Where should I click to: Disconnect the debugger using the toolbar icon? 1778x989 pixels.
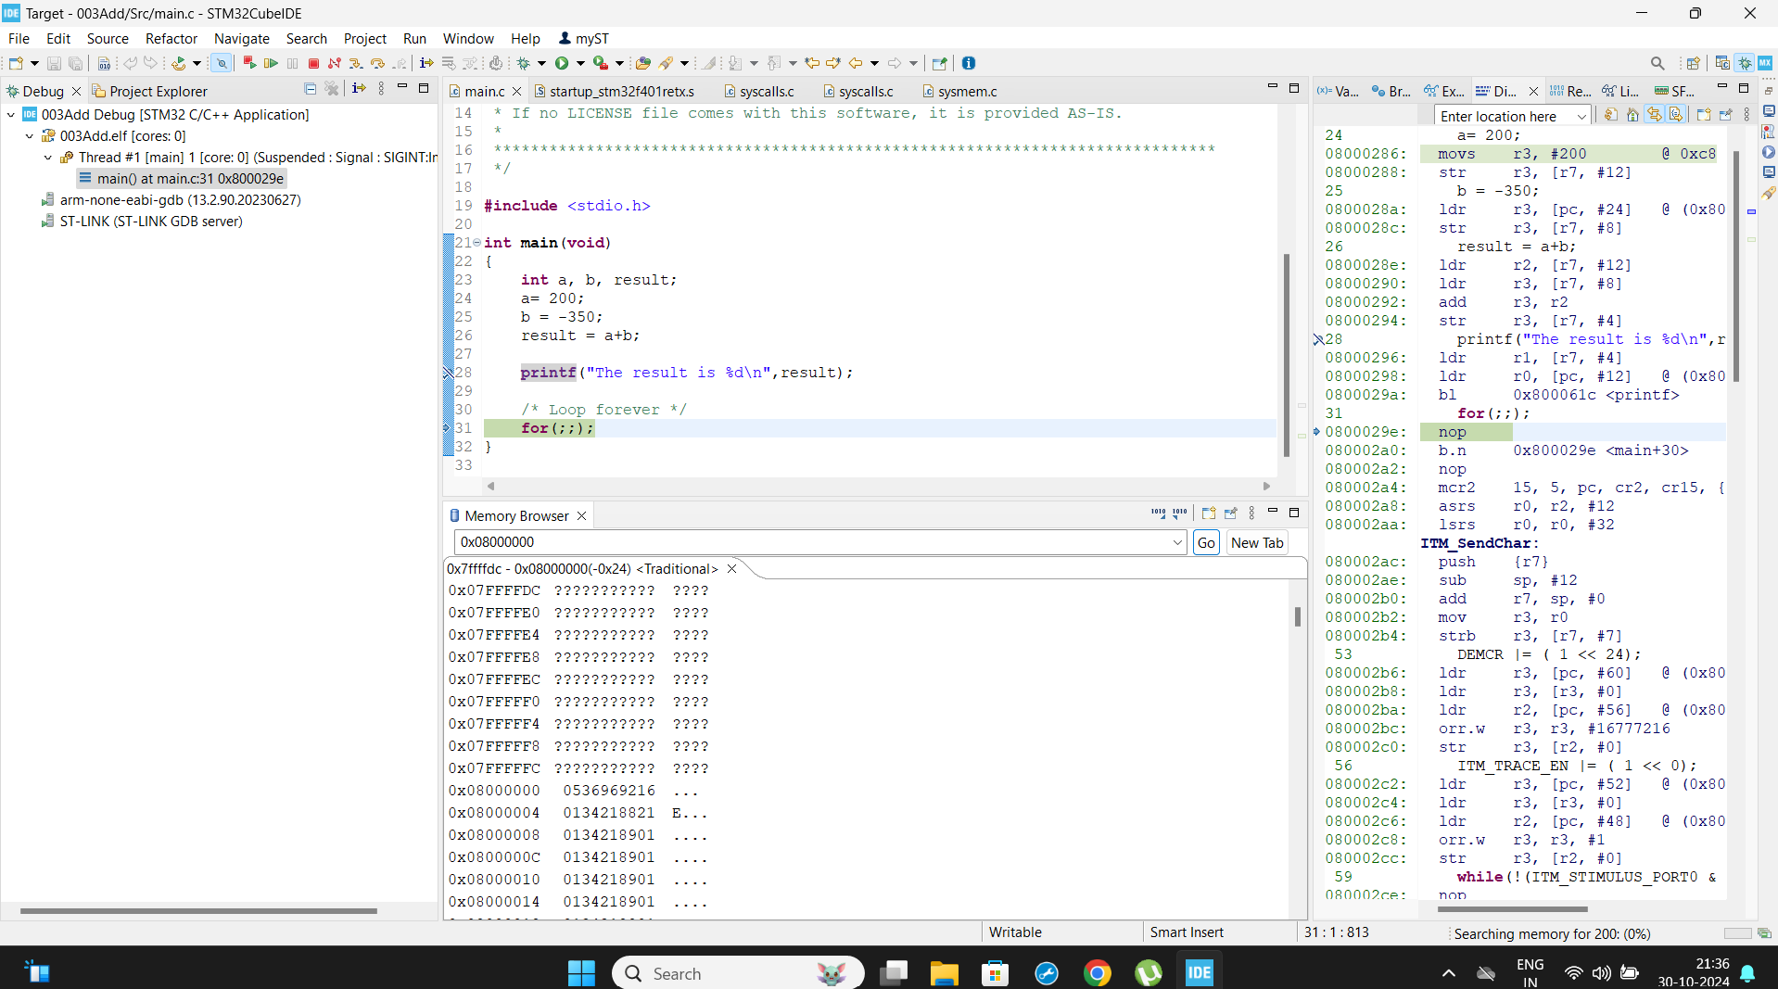(335, 63)
